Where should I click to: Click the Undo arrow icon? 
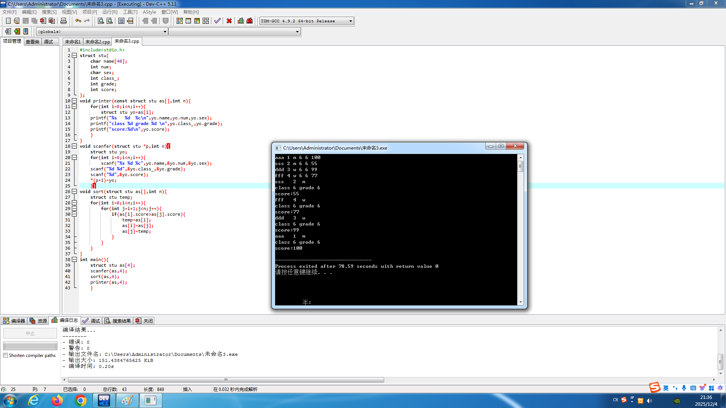coord(78,21)
